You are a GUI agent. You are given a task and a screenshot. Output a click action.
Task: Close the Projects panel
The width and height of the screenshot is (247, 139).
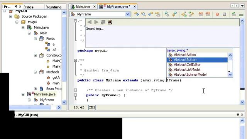point(20,7)
